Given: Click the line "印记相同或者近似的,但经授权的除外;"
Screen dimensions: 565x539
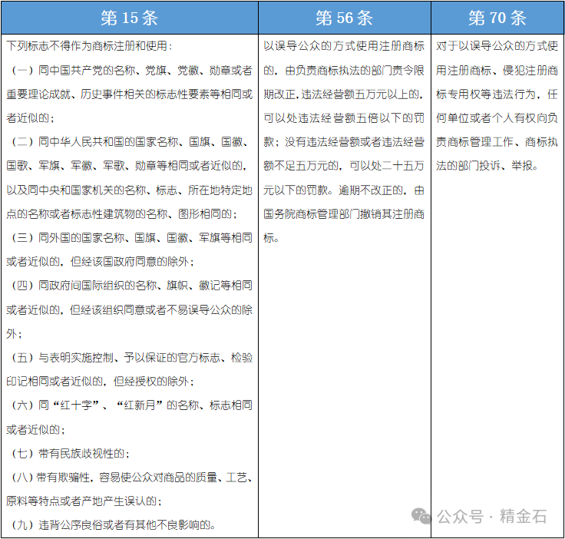Looking at the screenshot, I should [x=100, y=382].
